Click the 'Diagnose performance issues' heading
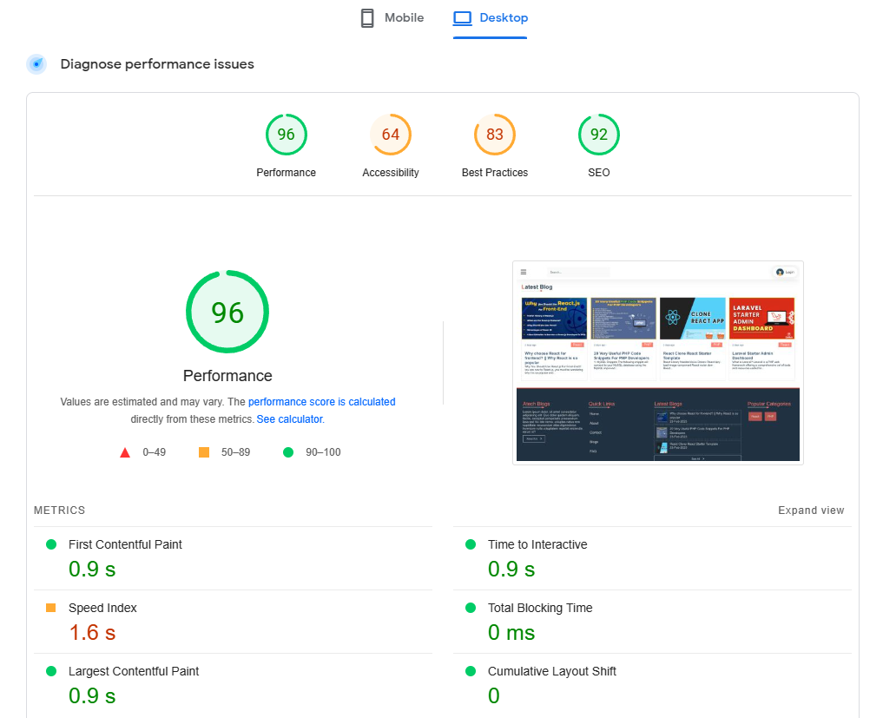 point(157,64)
